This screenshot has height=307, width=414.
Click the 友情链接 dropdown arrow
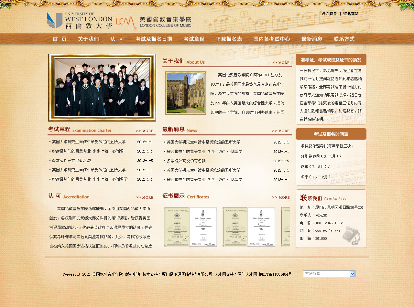[353, 274]
